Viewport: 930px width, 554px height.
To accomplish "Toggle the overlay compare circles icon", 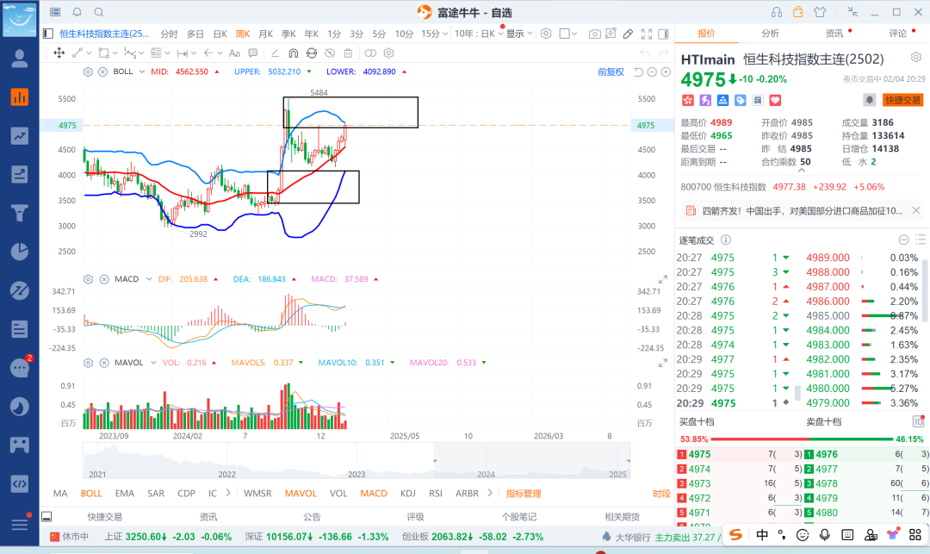I will coord(370,53).
